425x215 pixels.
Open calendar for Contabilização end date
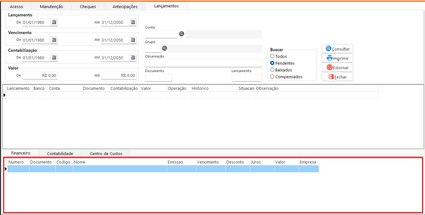pyautogui.click(x=133, y=58)
